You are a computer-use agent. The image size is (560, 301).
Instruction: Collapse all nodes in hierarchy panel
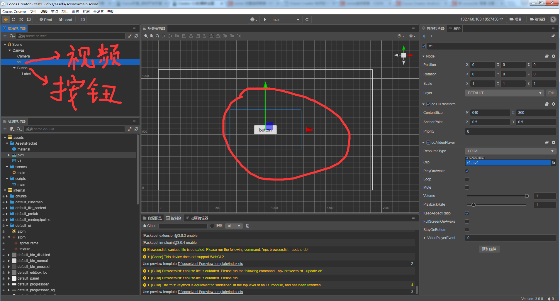click(x=130, y=36)
